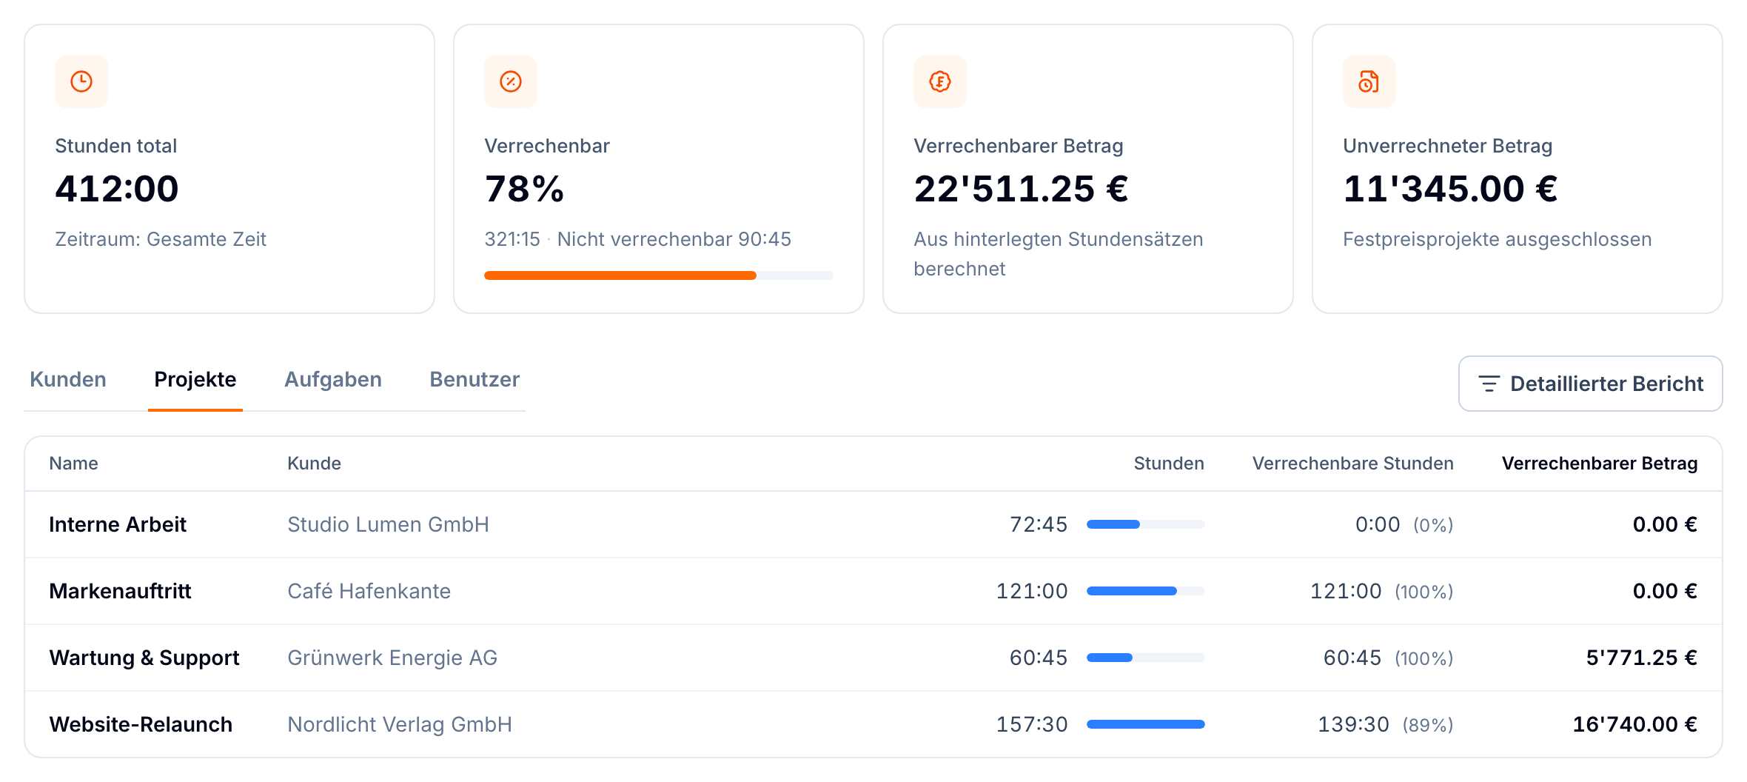The image size is (1747, 782).
Task: Sort by the Name column header
Action: coord(73,464)
